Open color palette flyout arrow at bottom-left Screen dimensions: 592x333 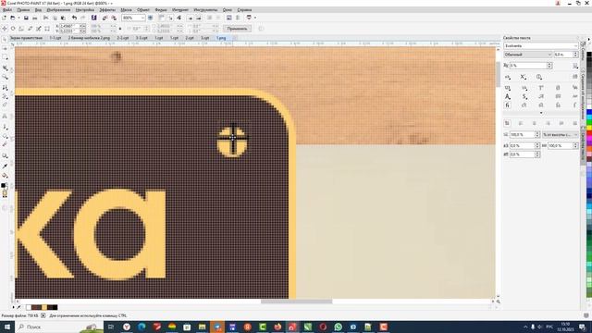click(14, 307)
